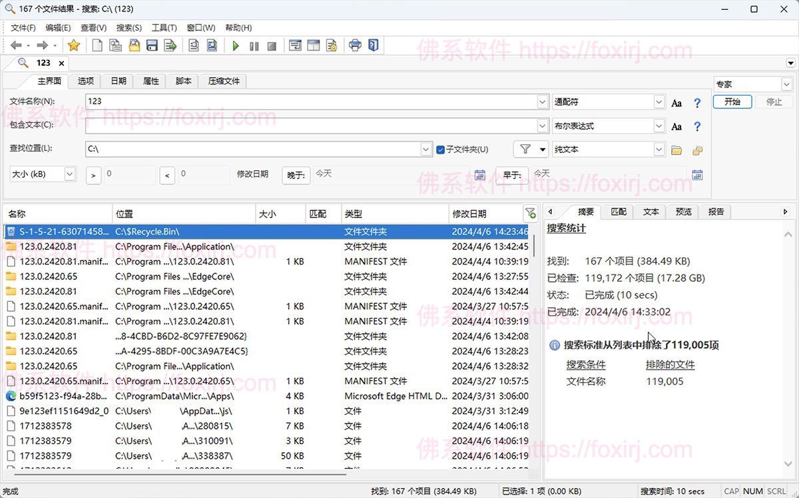Expand the 布尔表达式 expression dropdown
This screenshot has width=799, height=498.
pyautogui.click(x=658, y=126)
